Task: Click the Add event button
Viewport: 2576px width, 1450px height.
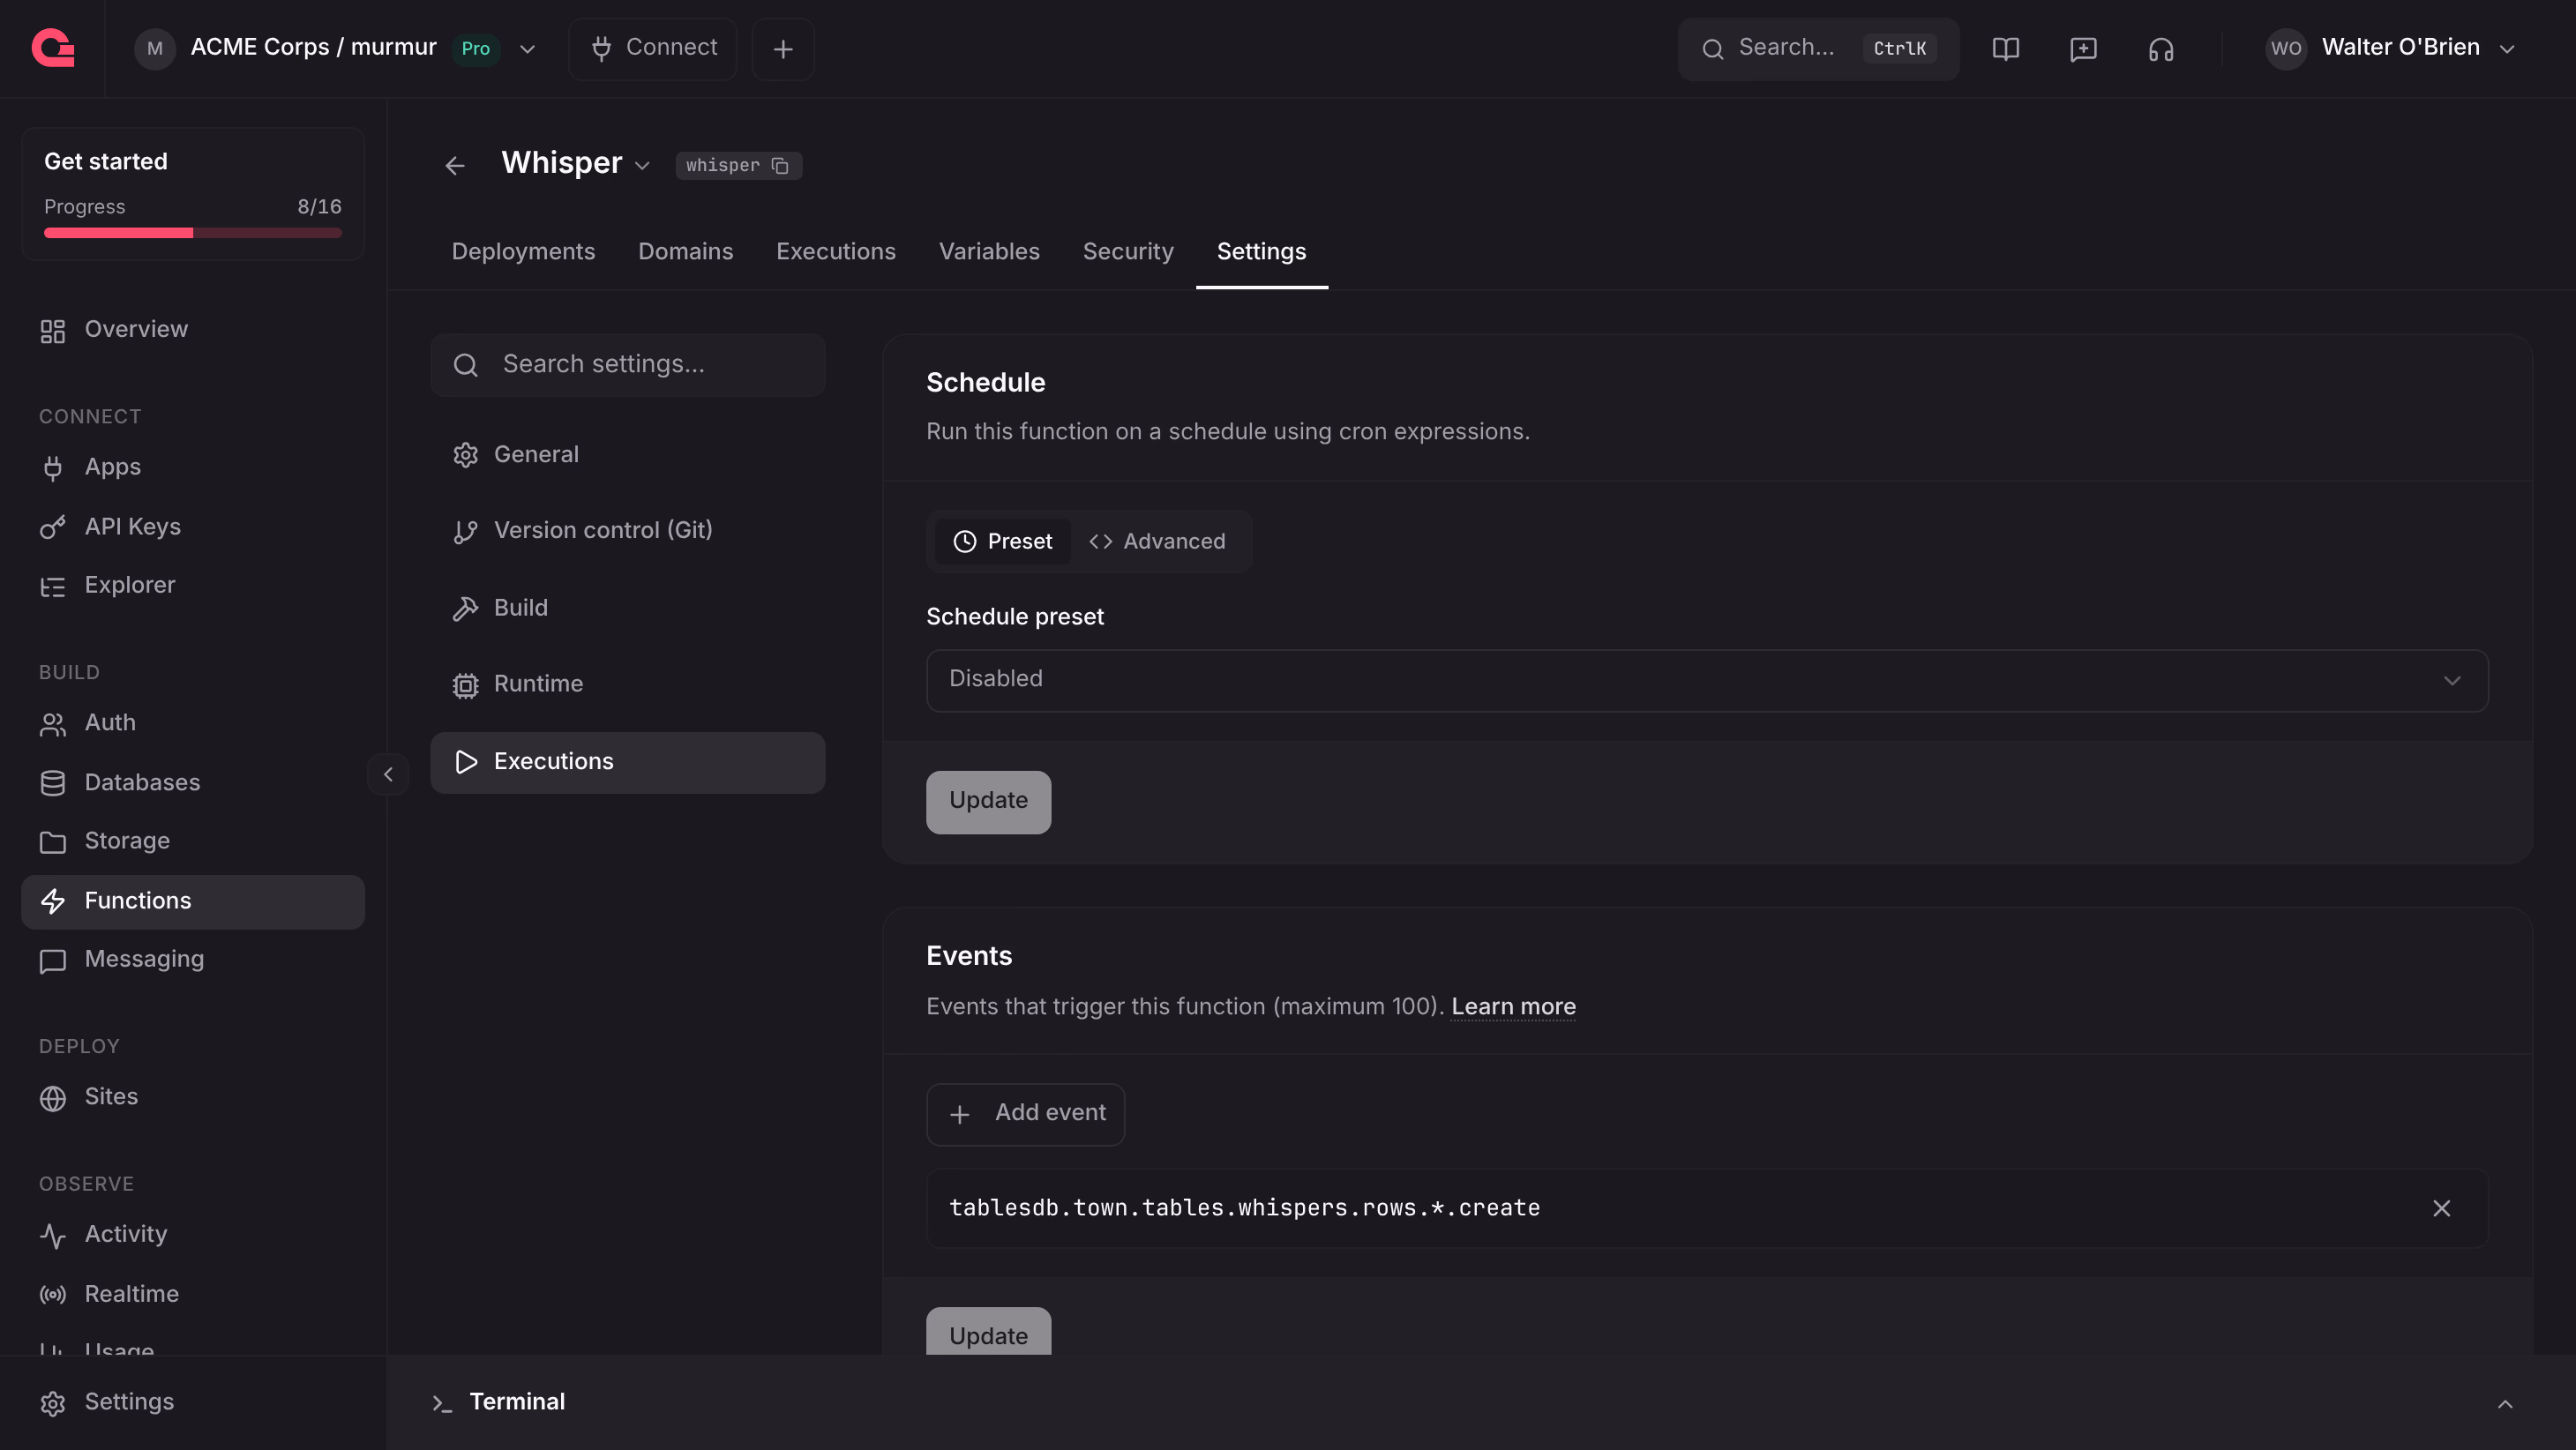Action: pos(1025,1114)
